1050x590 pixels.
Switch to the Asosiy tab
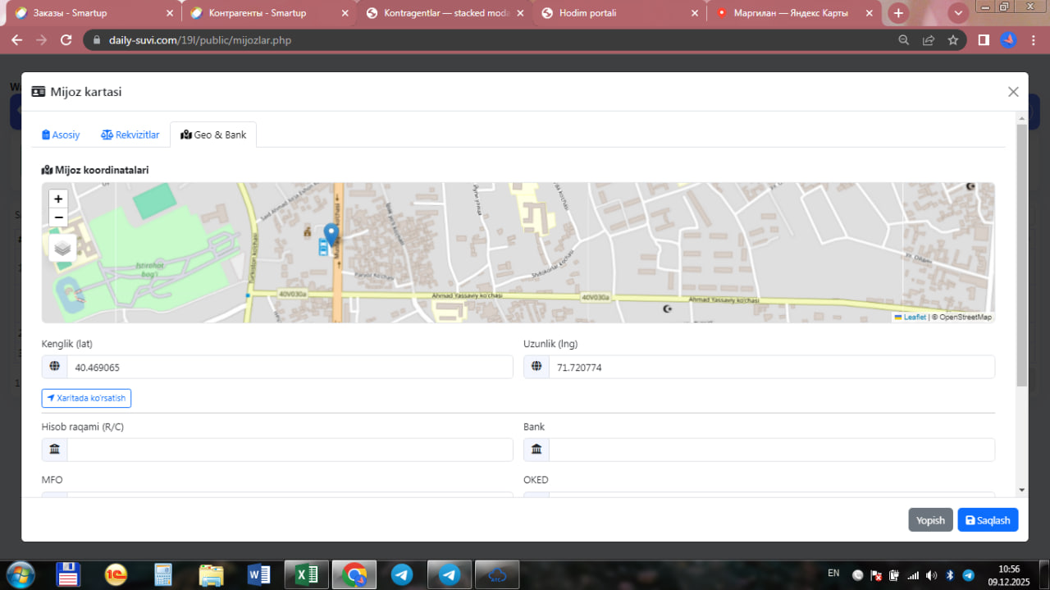(x=61, y=135)
